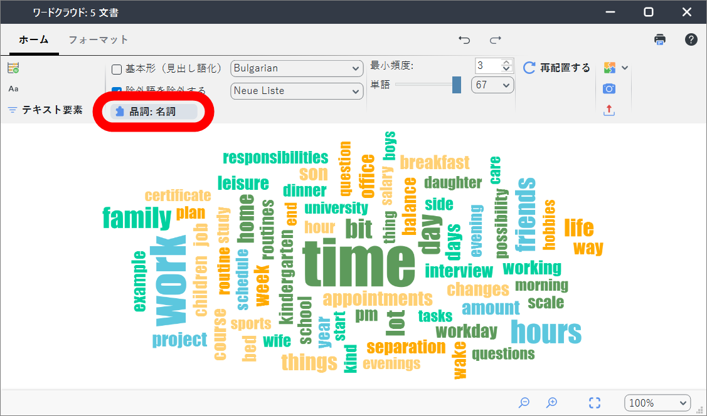Image resolution: width=707 pixels, height=416 pixels.
Task: Click the 最小頻度 value field
Action: tap(488, 66)
